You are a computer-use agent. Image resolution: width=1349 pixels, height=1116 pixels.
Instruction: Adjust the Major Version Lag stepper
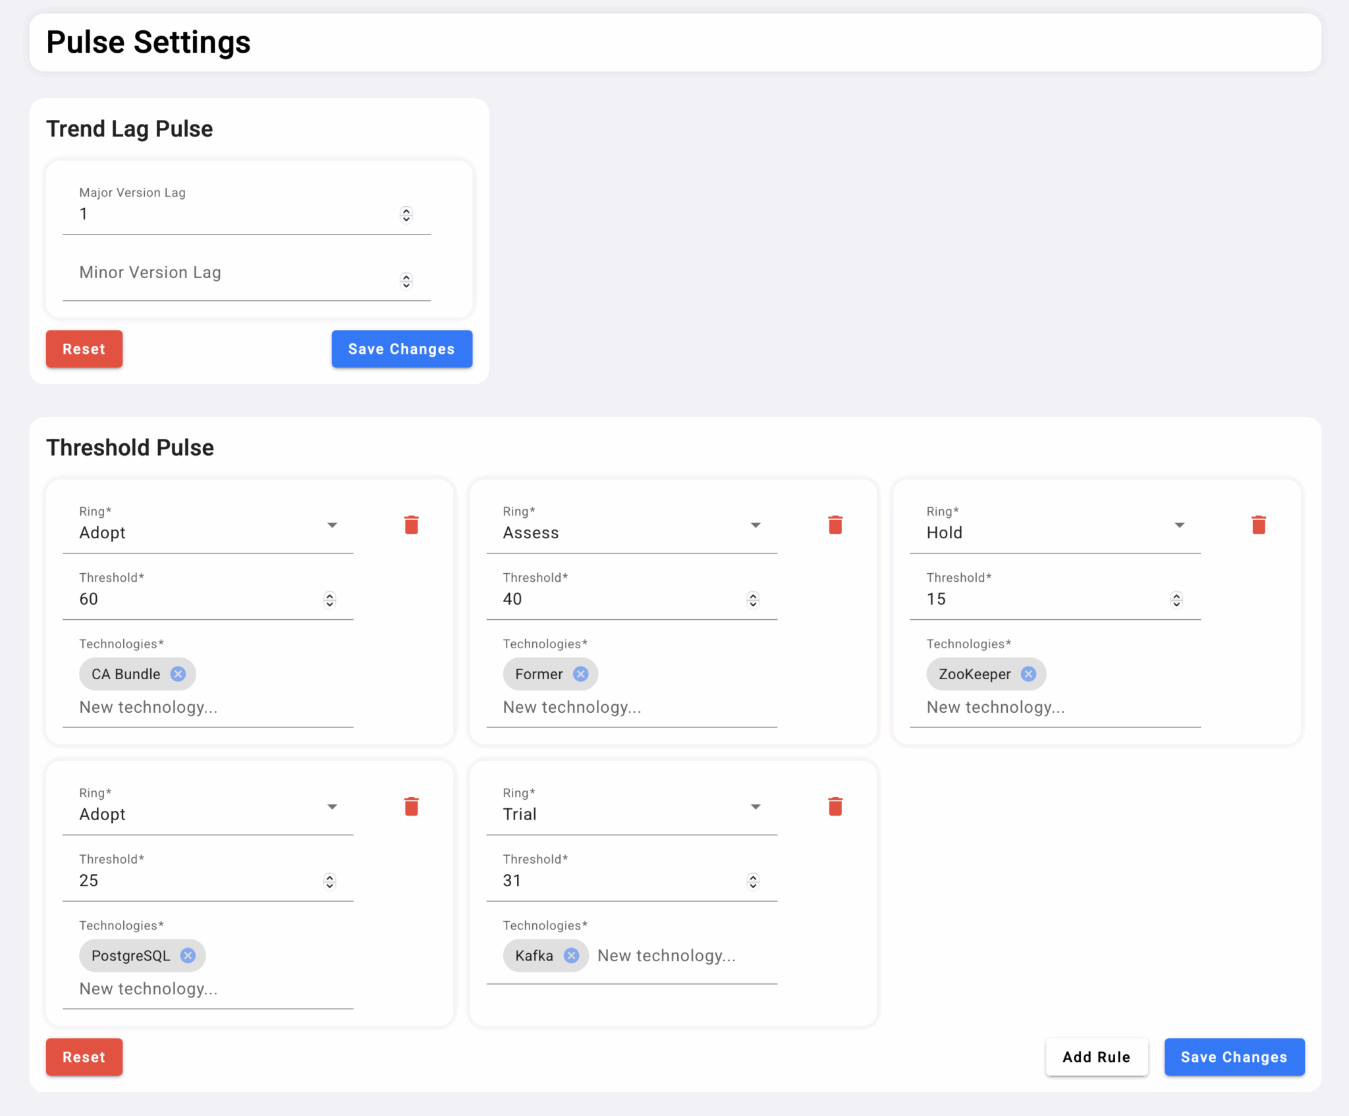point(406,215)
